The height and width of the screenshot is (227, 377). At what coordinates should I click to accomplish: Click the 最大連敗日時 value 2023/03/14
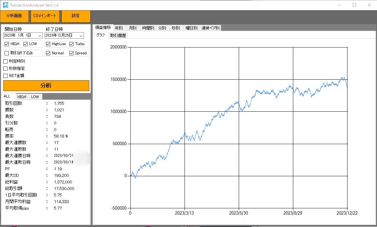(x=64, y=162)
